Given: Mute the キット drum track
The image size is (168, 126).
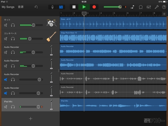Looking at the screenshot, I should click(6, 25).
